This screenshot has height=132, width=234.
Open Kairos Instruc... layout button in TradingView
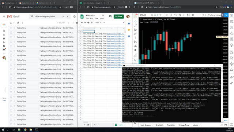[x=214, y=15]
